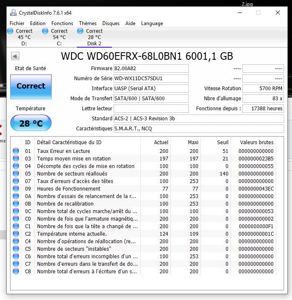Click status orb for Décompte des cycles row
Image resolution: width=292 pixels, height=300 pixels.
pyautogui.click(x=16, y=166)
